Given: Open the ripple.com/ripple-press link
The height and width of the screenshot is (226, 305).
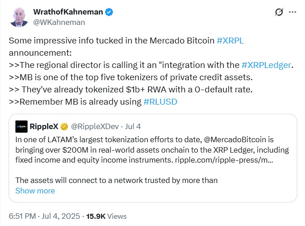Looking at the screenshot, I should tap(224, 160).
